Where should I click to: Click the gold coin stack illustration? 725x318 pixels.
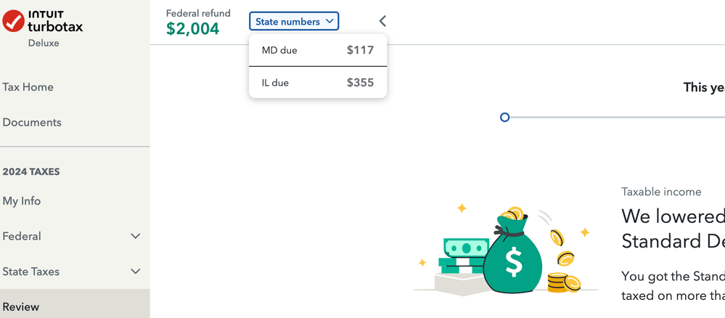click(x=564, y=283)
